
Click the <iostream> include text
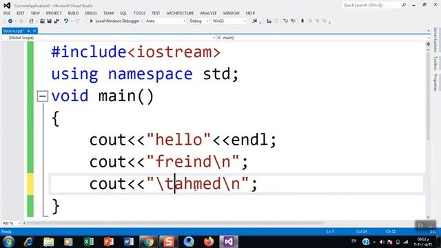[174, 52]
